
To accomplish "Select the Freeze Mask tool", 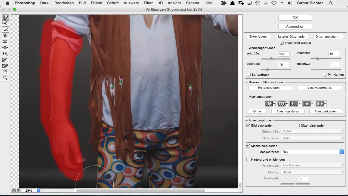I will coord(5,60).
